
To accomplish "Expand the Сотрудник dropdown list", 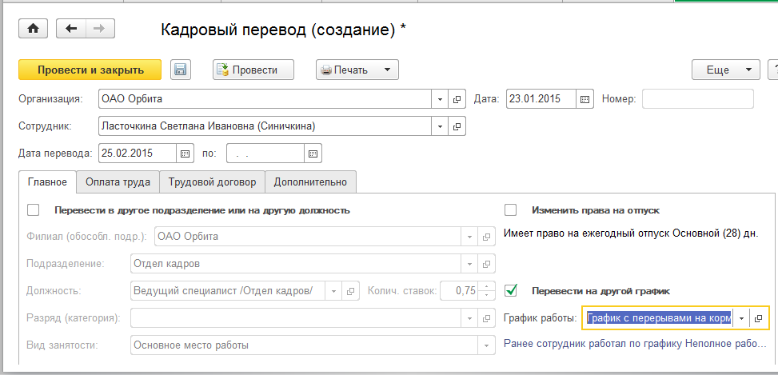I will click(x=440, y=126).
